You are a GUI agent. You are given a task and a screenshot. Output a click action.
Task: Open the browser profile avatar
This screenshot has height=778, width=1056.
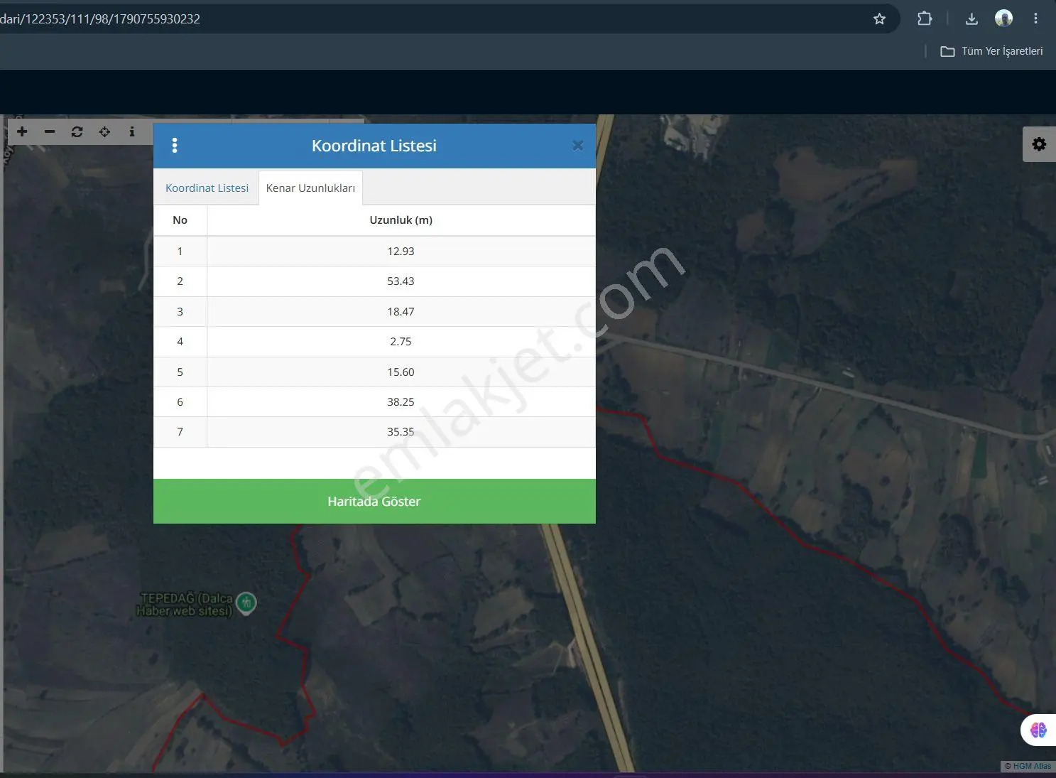[x=1003, y=18]
